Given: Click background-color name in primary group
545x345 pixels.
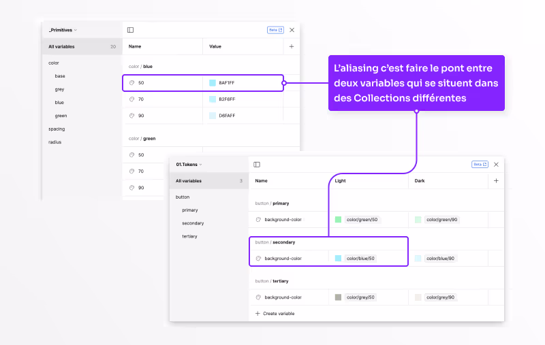Looking at the screenshot, I should (283, 220).
